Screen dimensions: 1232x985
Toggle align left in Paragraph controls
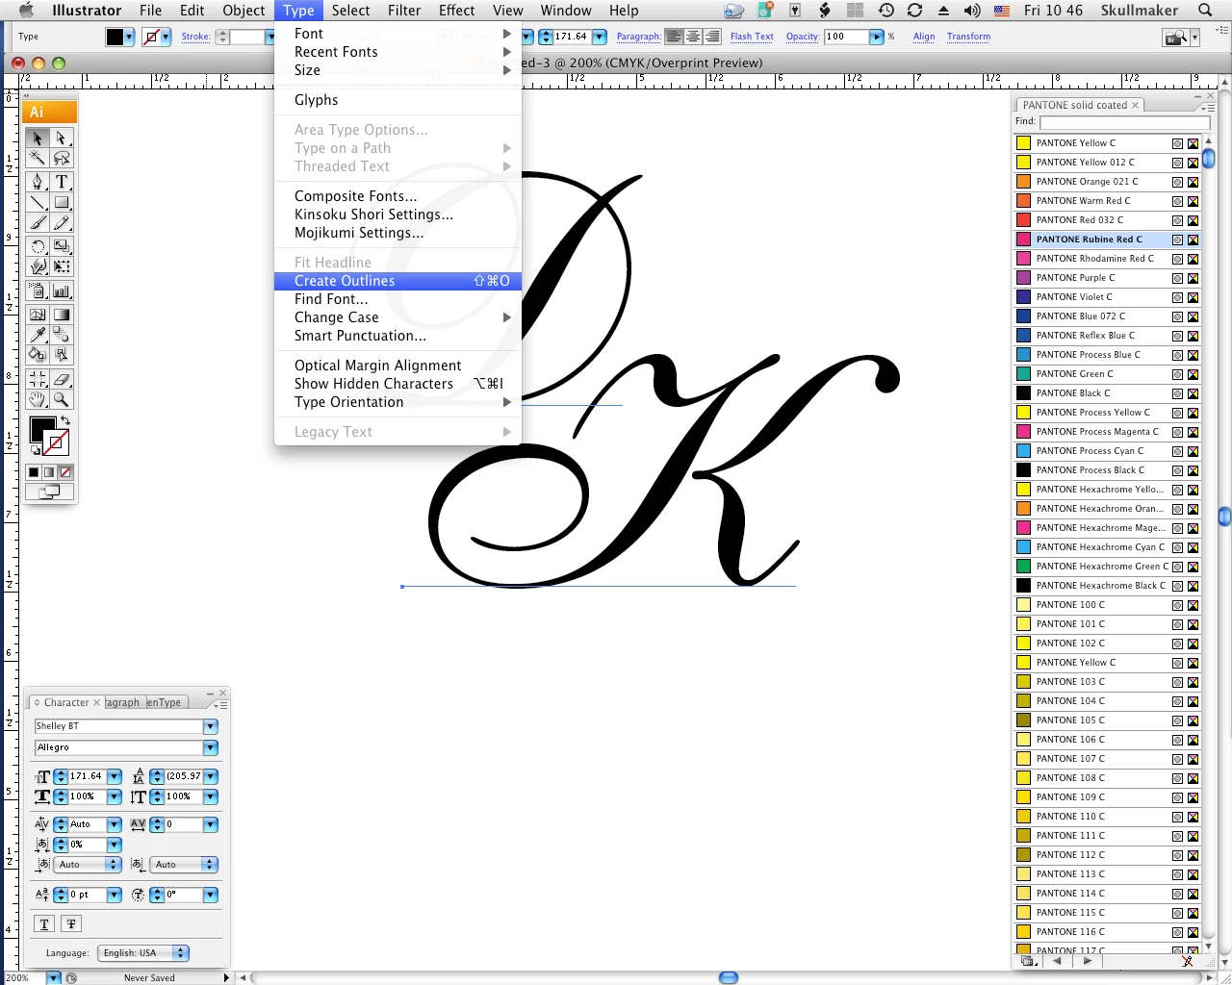coord(674,37)
